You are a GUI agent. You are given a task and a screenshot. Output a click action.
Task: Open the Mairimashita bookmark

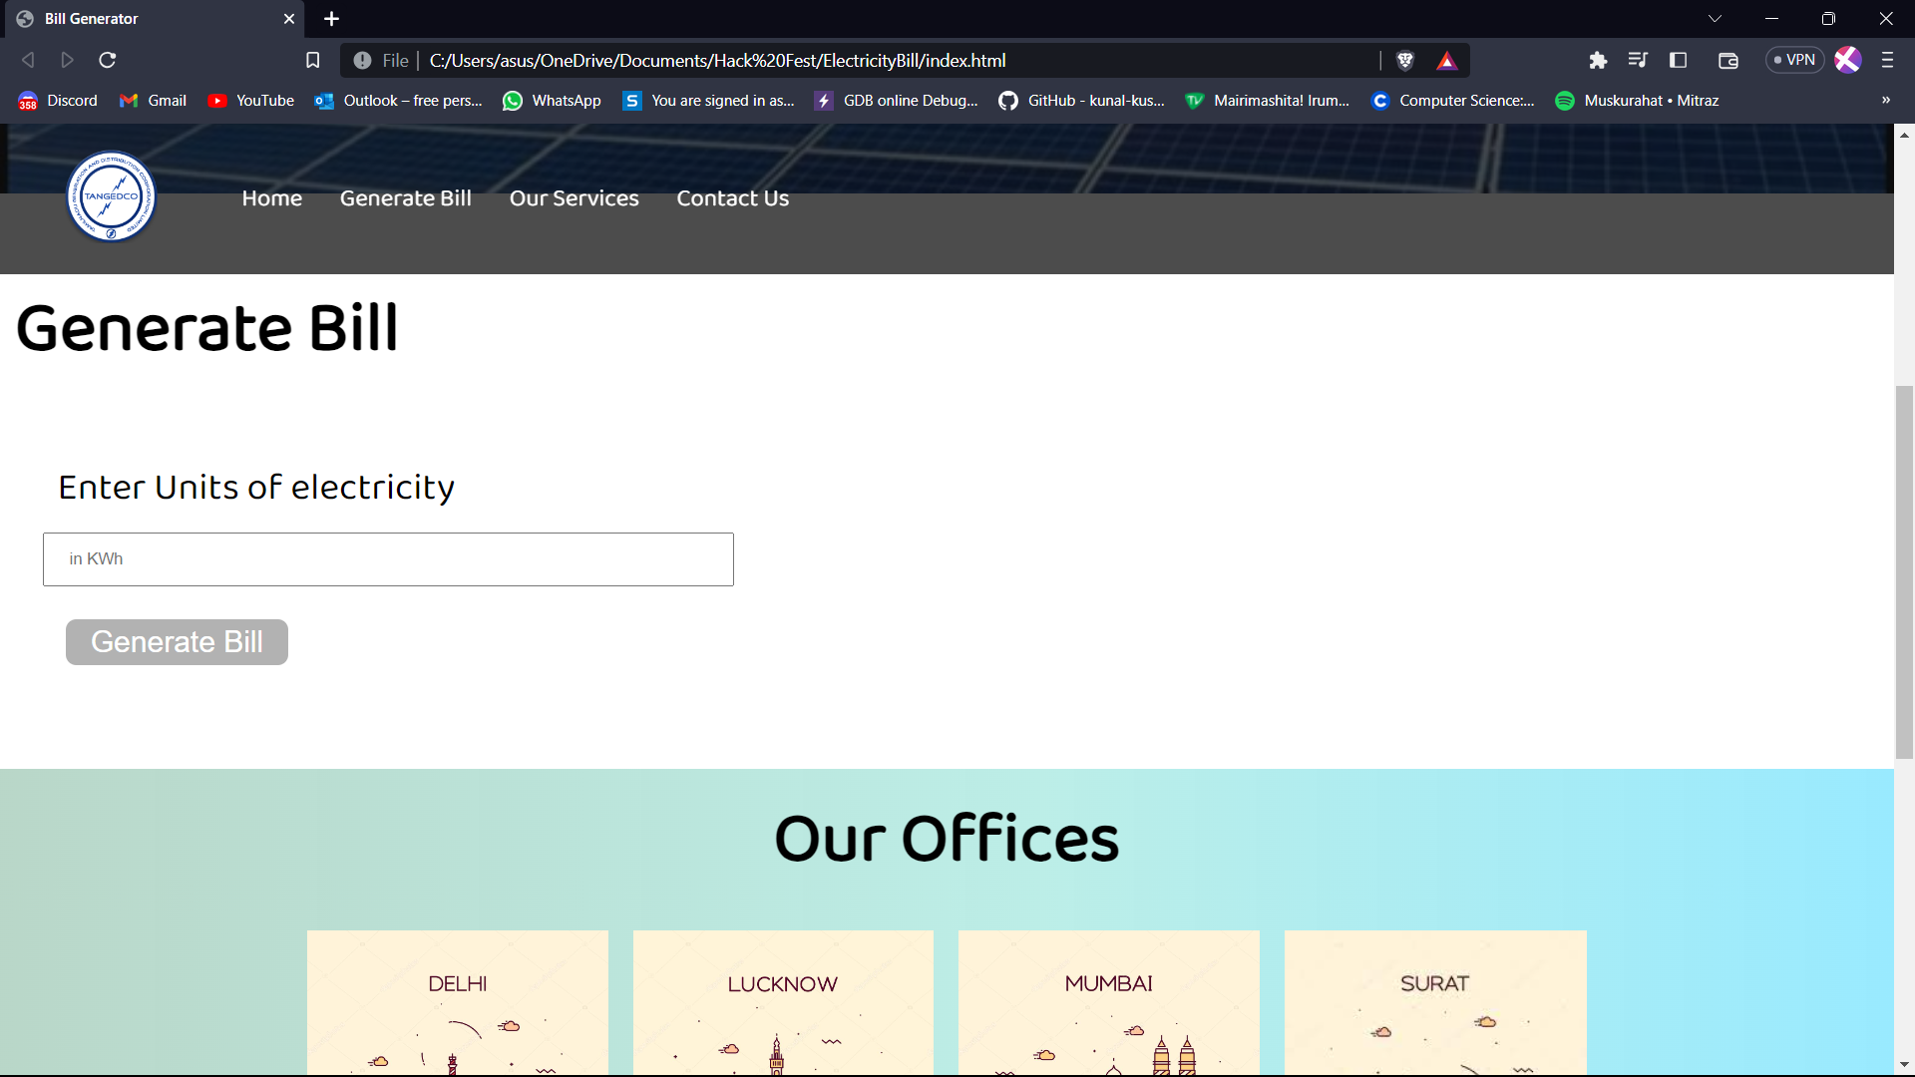click(1267, 101)
